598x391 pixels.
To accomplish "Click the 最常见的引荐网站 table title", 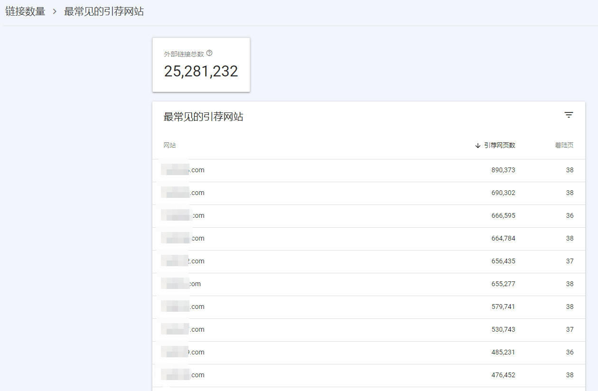I will pos(203,117).
